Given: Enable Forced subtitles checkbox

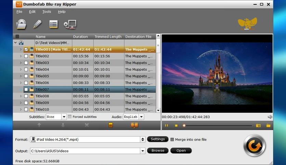Looking at the screenshot, I should click(70, 117).
